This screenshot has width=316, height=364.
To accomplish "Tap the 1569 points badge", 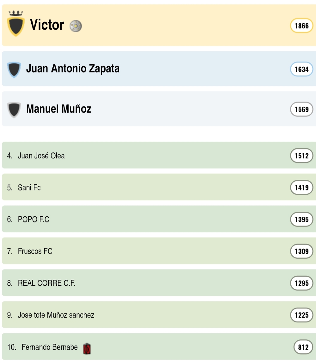I will click(x=301, y=109).
